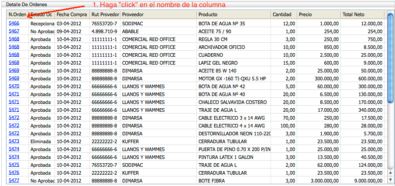395x186 pixels.
Task: Open order 5472 link in CABLE ELECTRICO 3 x 14 row
Action: [14, 117]
